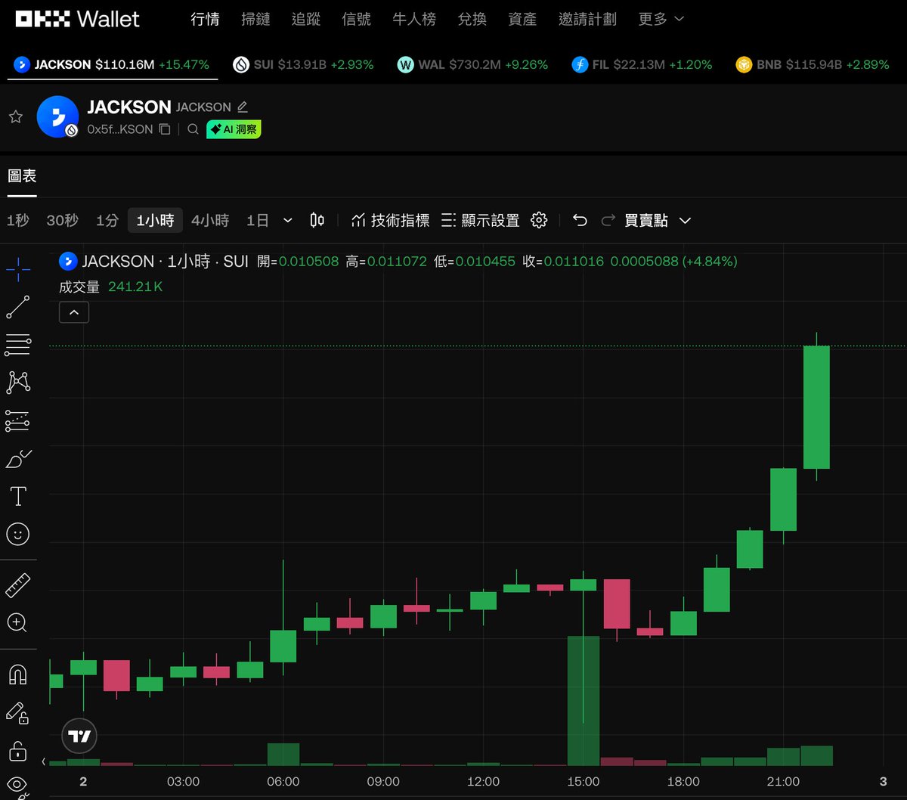Screen dimensions: 907x800
Task: Open the 掃鏈 tab
Action: click(x=255, y=20)
